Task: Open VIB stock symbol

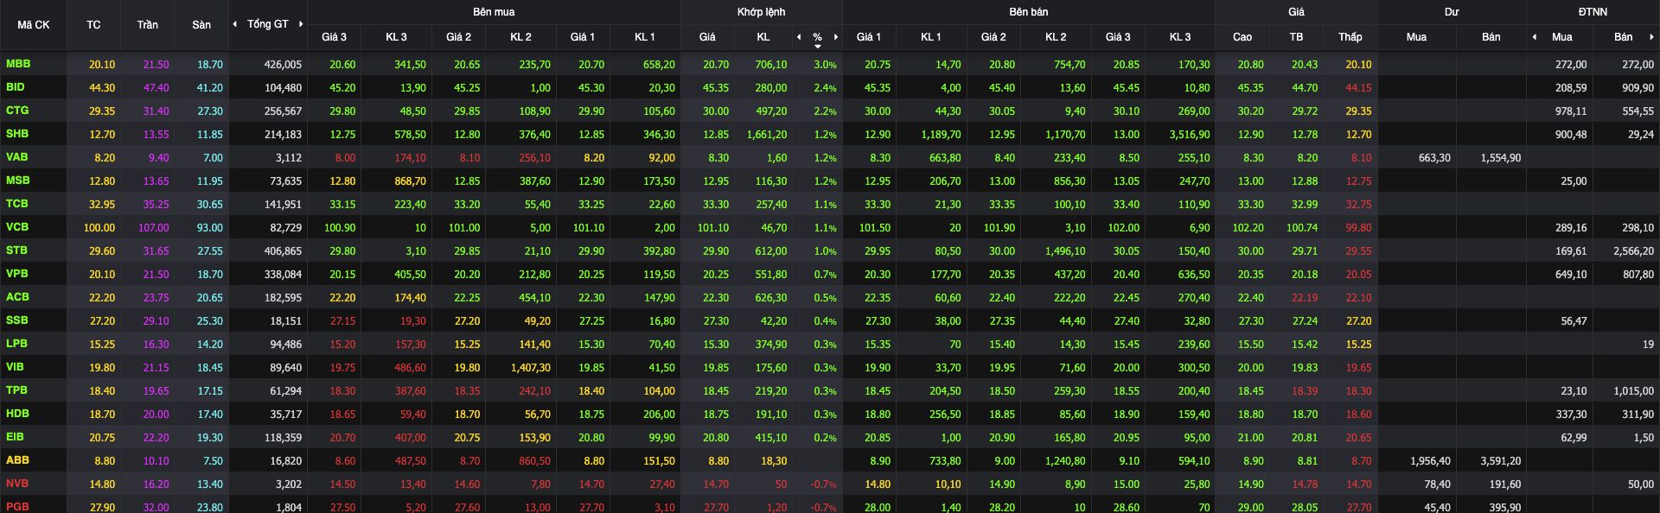Action: pos(16,367)
